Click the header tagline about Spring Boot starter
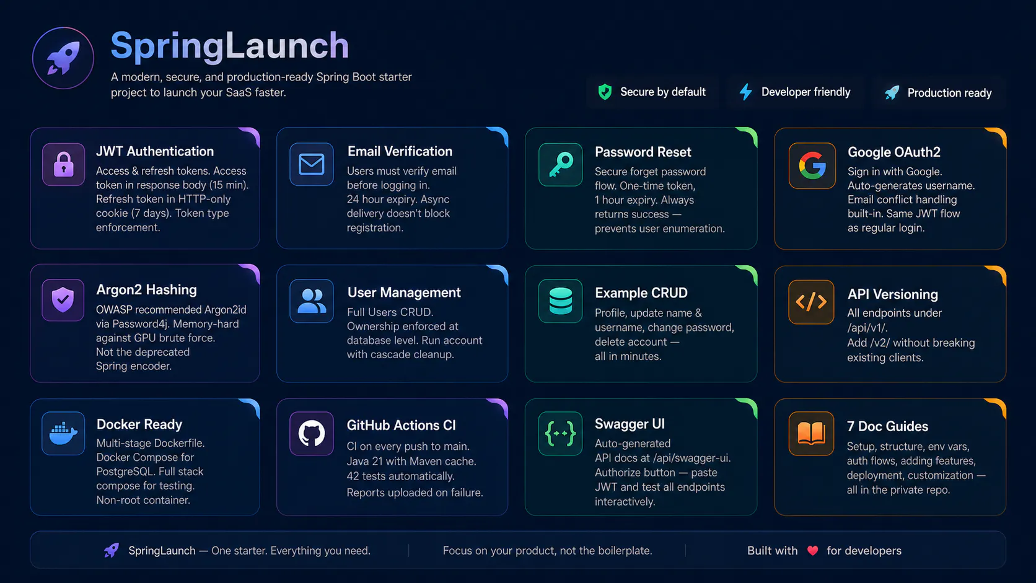1036x583 pixels. click(x=261, y=84)
